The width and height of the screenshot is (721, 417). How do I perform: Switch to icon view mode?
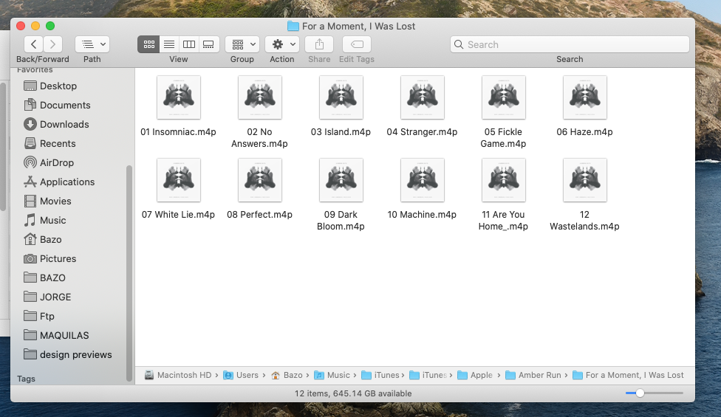(148, 44)
